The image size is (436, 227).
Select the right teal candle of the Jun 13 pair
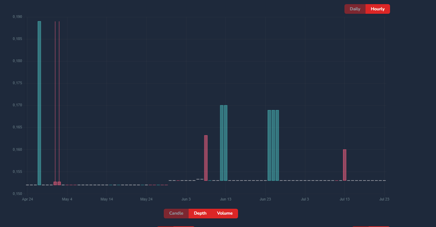click(x=226, y=143)
